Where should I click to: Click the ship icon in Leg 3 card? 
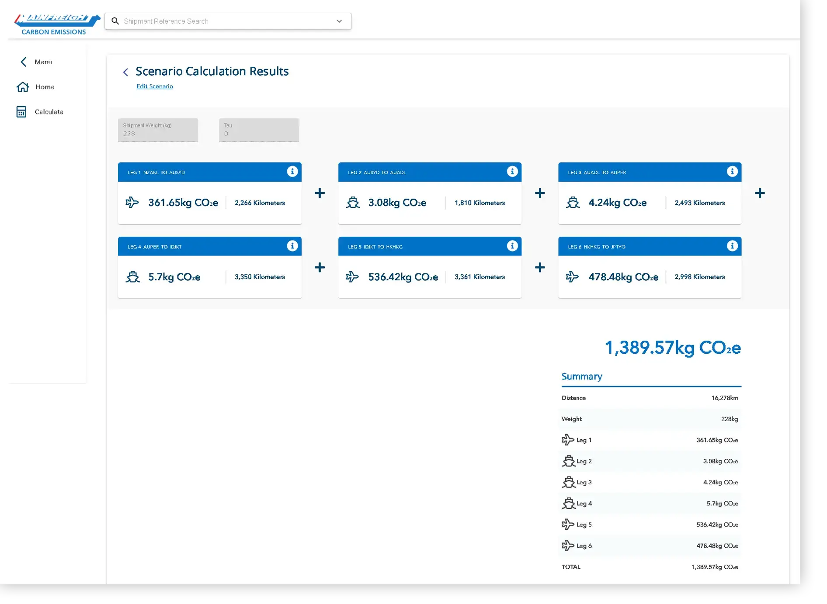(x=573, y=203)
